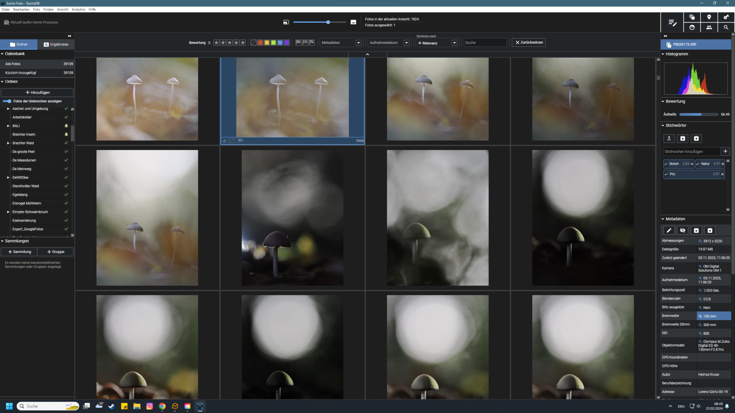Open Google Chrome from the taskbar

click(162, 406)
